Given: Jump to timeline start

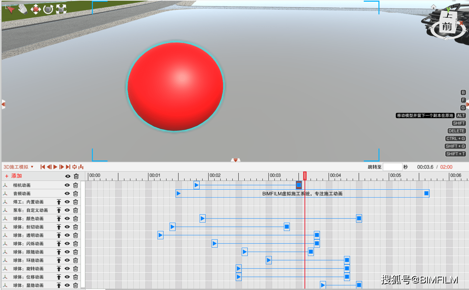Looking at the screenshot, I should click(x=43, y=167).
